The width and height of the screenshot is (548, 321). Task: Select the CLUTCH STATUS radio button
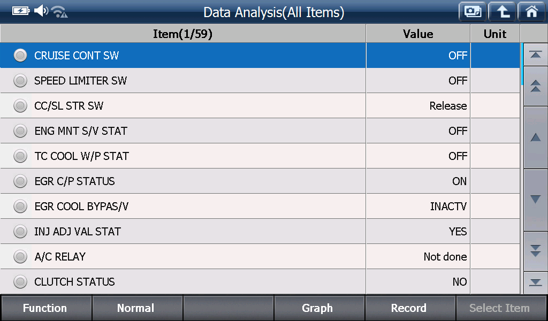pyautogui.click(x=20, y=281)
